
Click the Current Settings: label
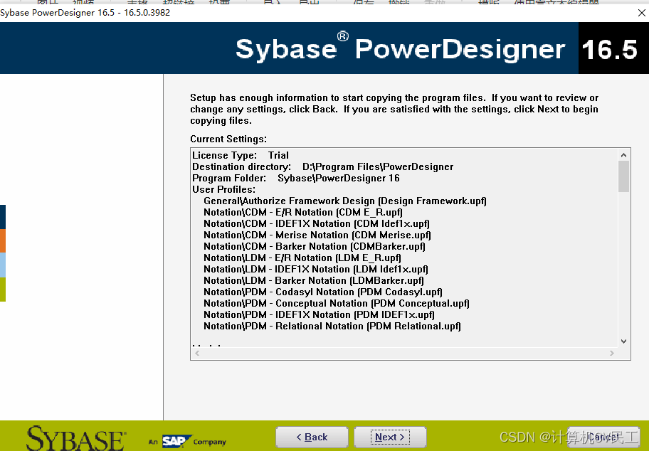click(228, 139)
